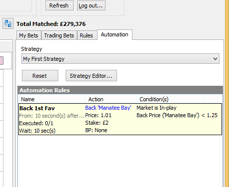The image size is (229, 187).
Task: Click the pink swatch at left edge
Action: 1,60
